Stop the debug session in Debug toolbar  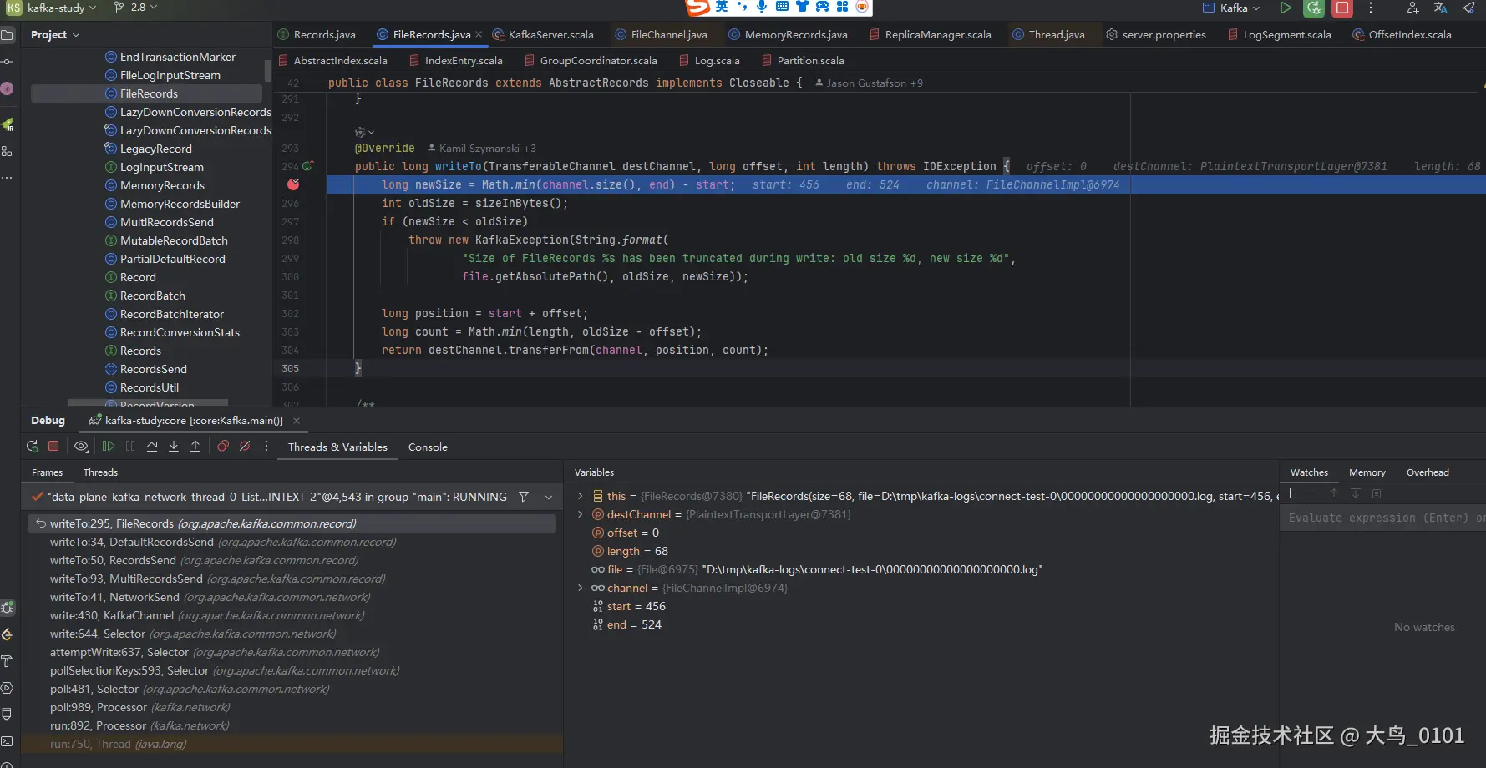click(53, 447)
